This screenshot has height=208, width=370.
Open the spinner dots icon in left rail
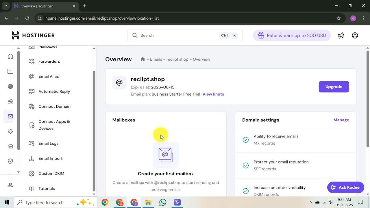tap(10, 131)
